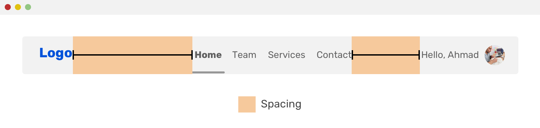This screenshot has width=540, height=128.
Task: Click the empty gray window title bar
Action: [x=286, y=7]
